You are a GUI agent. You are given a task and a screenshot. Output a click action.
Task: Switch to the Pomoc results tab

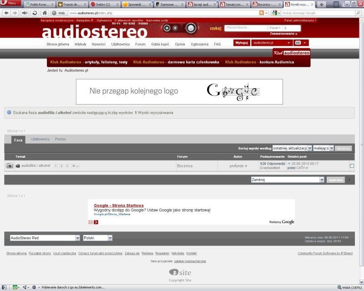point(61,139)
